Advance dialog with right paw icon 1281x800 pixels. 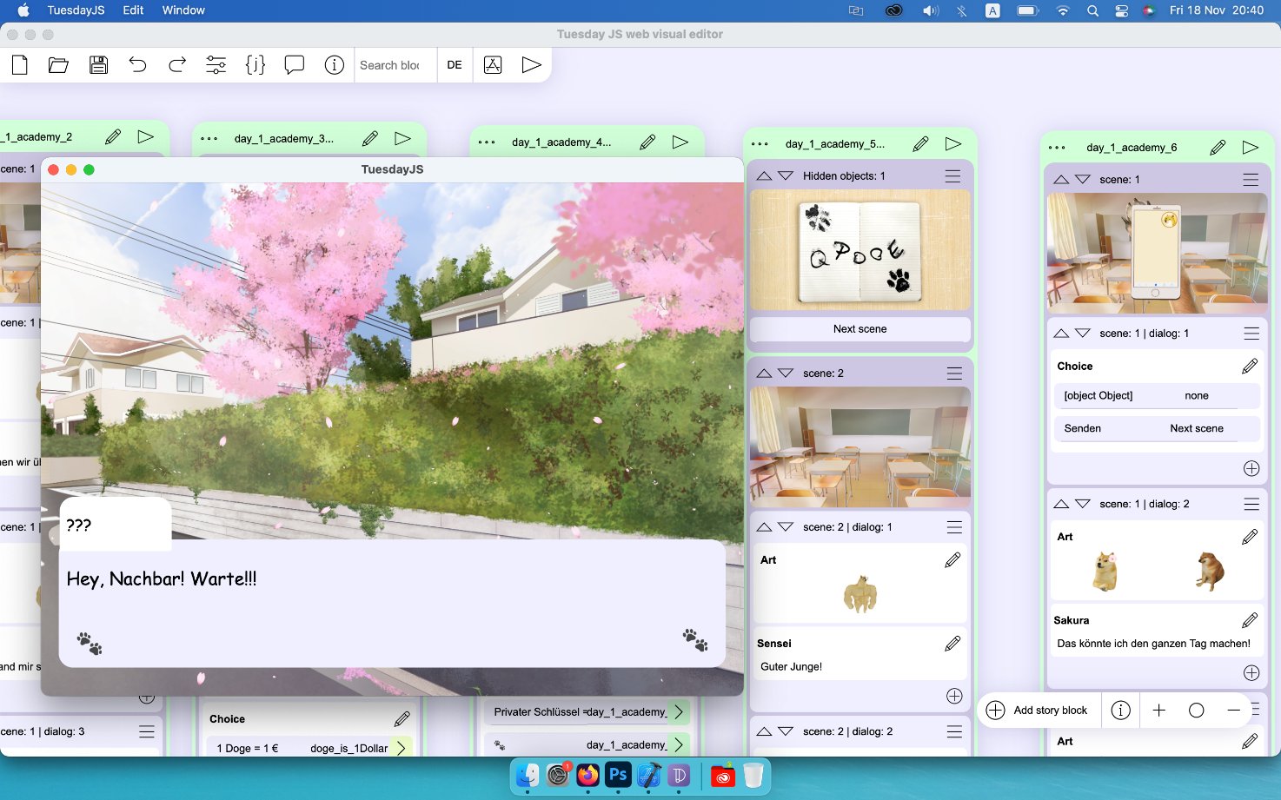(695, 640)
